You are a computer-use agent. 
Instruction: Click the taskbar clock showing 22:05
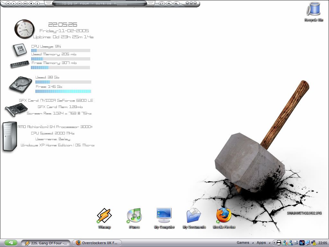pos(323,243)
